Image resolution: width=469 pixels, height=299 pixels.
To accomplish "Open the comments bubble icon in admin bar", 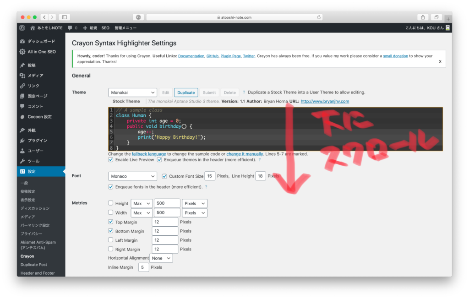I will 70,28.
